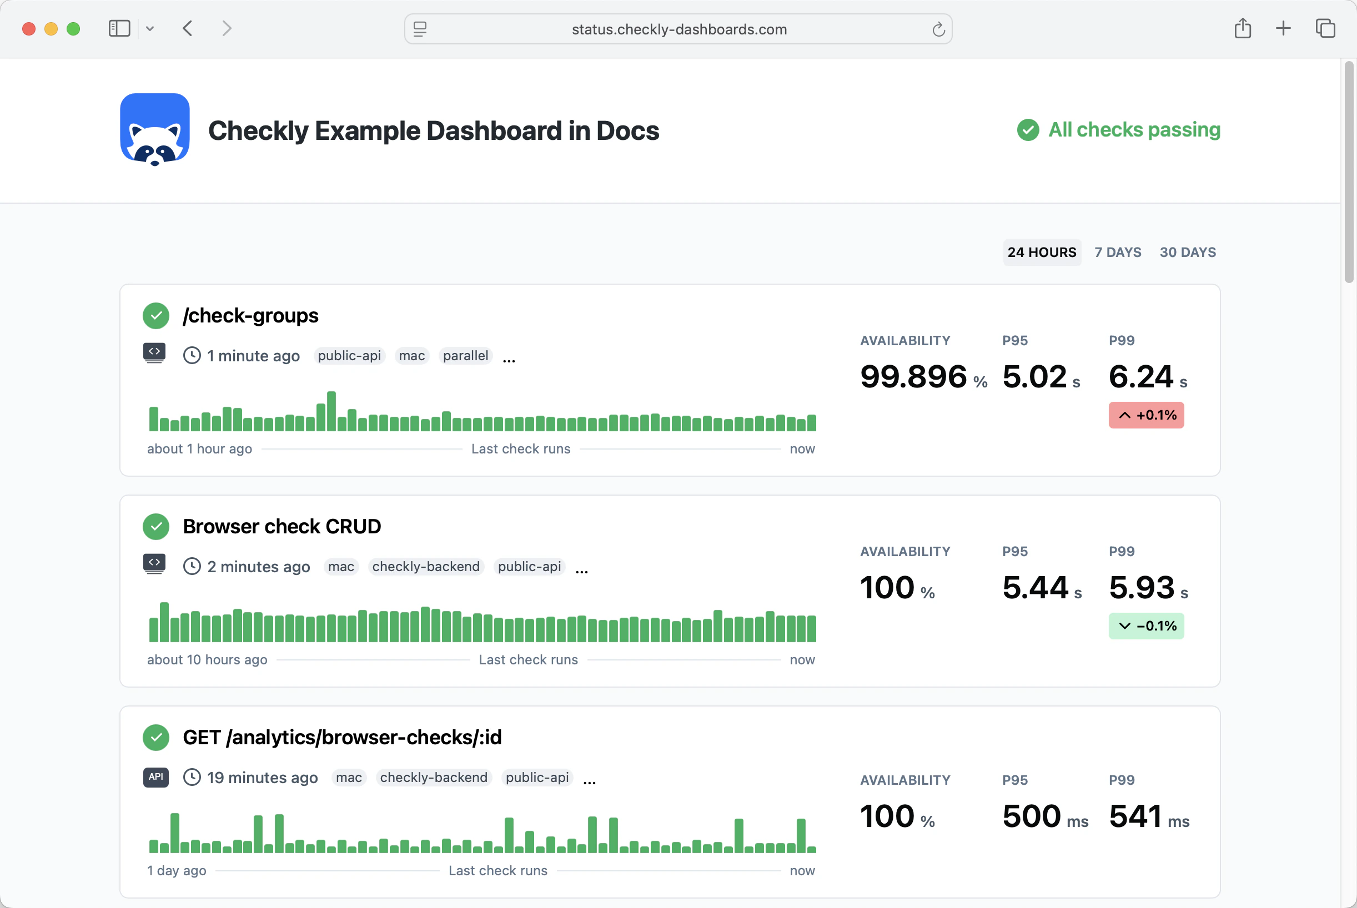Screen dimensions: 1357x908
Task: Click the tallest bar in /check-groups chart
Action: pyautogui.click(x=331, y=411)
